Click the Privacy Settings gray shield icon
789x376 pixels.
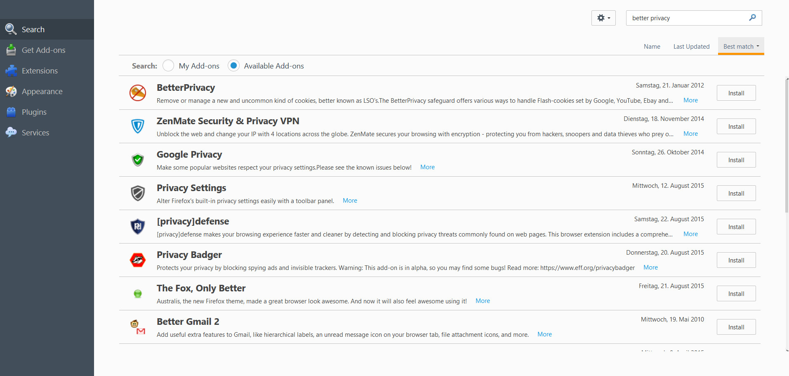tap(138, 193)
